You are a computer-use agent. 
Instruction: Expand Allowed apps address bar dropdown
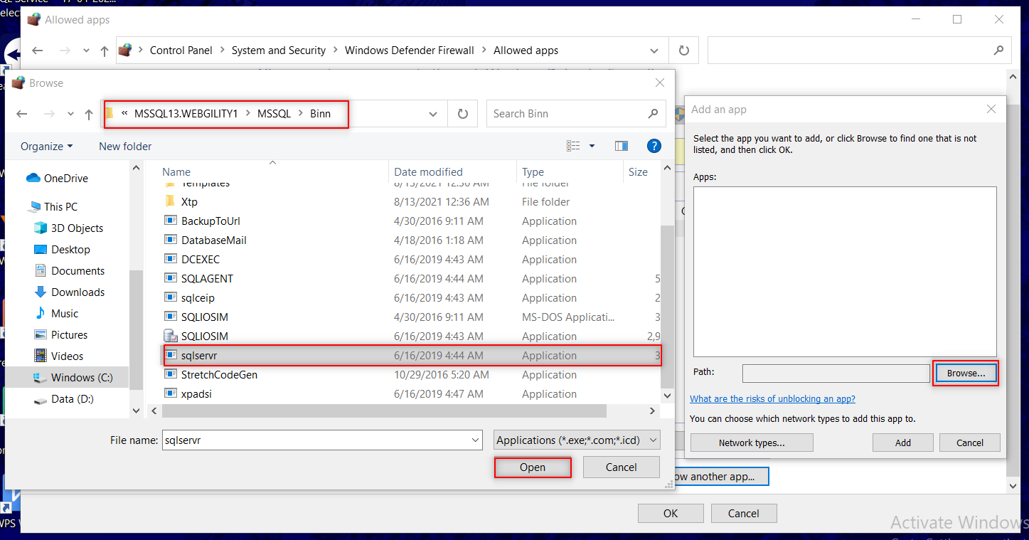pos(654,51)
